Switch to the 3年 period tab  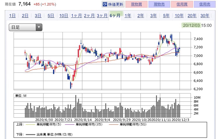(153, 16)
